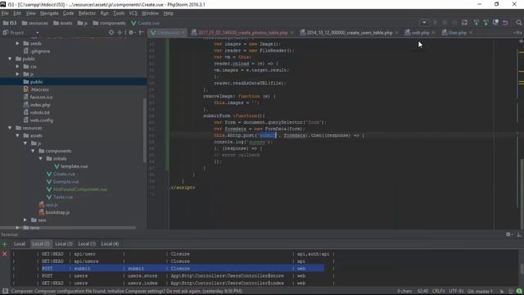524x295 pixels.
Task: Open Terminal panel settings gear
Action: [x=508, y=235]
